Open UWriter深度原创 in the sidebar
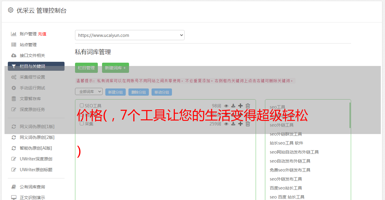The width and height of the screenshot is (385, 200). [36, 159]
